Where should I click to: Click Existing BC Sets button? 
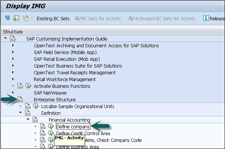tap(53, 18)
